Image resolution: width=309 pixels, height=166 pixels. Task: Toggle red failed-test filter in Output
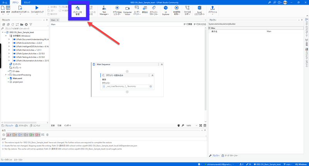pos(37,135)
